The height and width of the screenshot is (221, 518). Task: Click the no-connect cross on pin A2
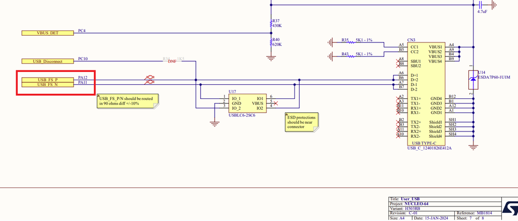(x=398, y=99)
